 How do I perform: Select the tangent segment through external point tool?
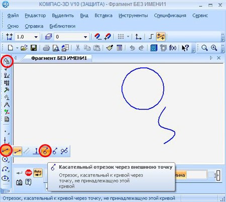tap(45, 151)
